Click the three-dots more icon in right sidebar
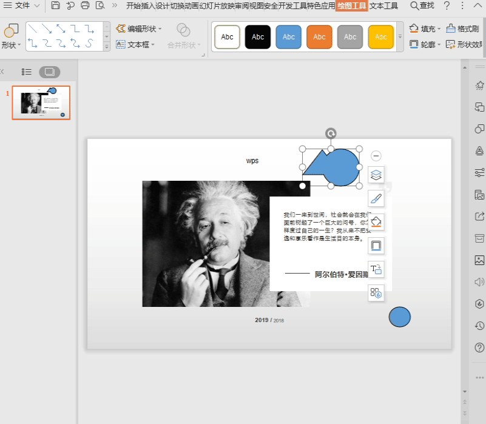The height and width of the screenshot is (424, 486). pyautogui.click(x=479, y=377)
